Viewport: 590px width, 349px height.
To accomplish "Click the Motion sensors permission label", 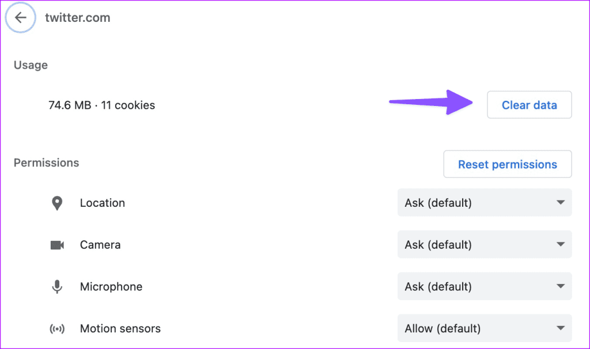I will tap(120, 329).
